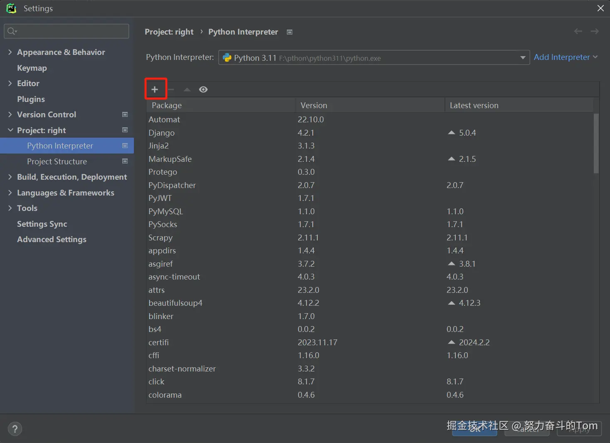Click the back navigation arrow

pyautogui.click(x=578, y=31)
